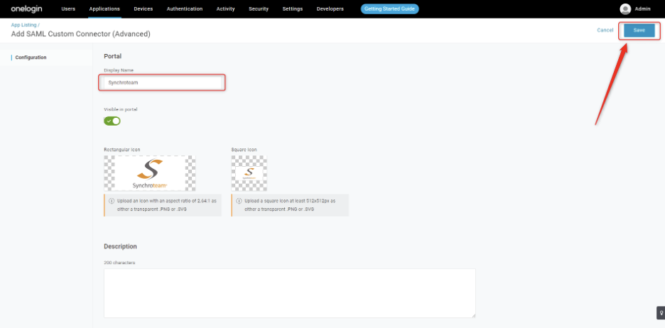
Task: Open the Settings menu
Action: 293,9
